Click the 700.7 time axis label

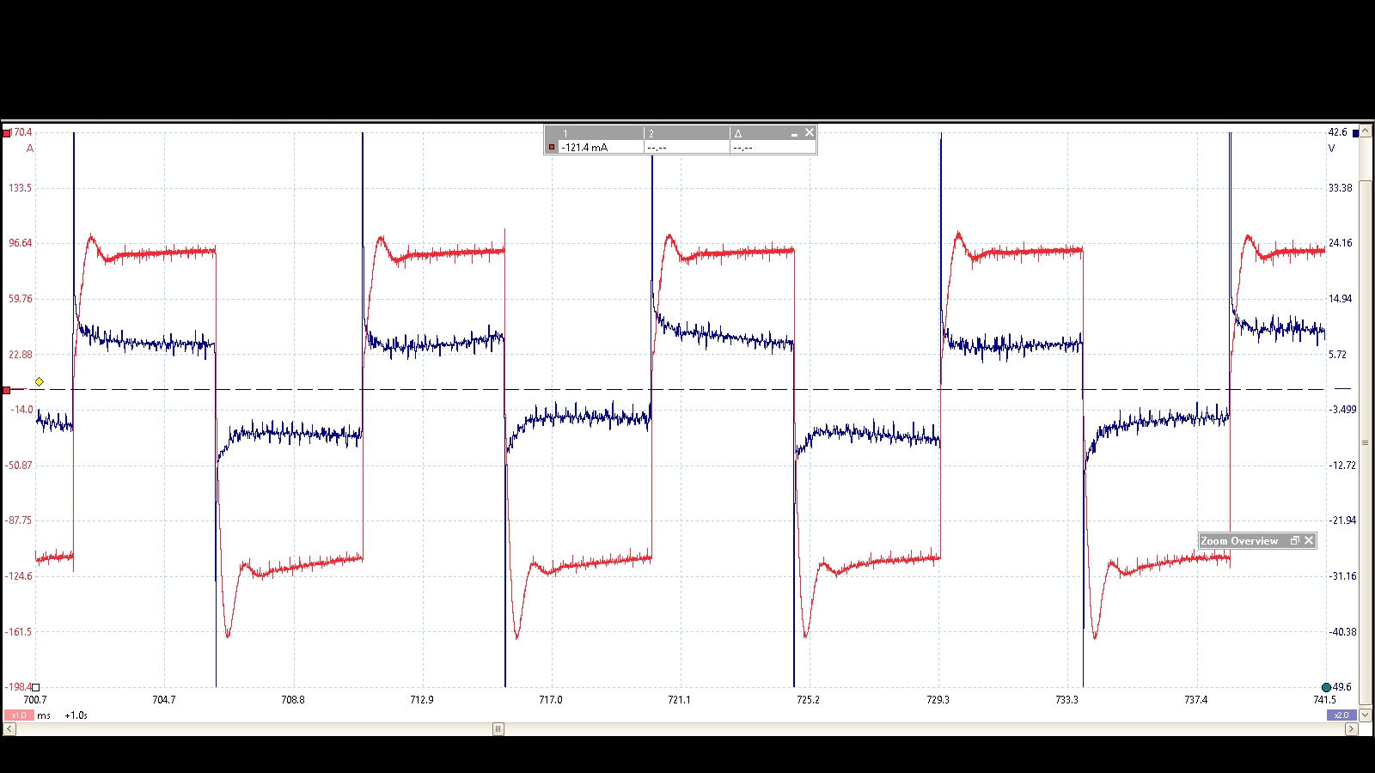click(35, 700)
